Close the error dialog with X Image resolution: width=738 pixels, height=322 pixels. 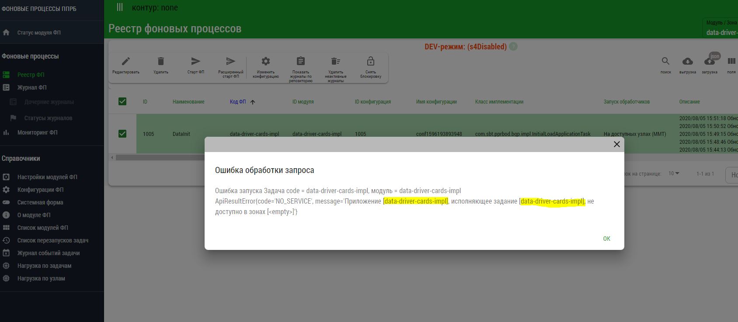pyautogui.click(x=616, y=144)
